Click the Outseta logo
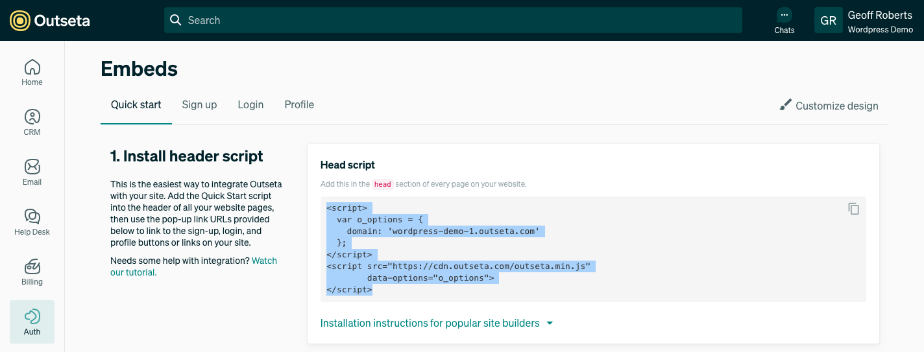The width and height of the screenshot is (924, 352). click(x=50, y=21)
